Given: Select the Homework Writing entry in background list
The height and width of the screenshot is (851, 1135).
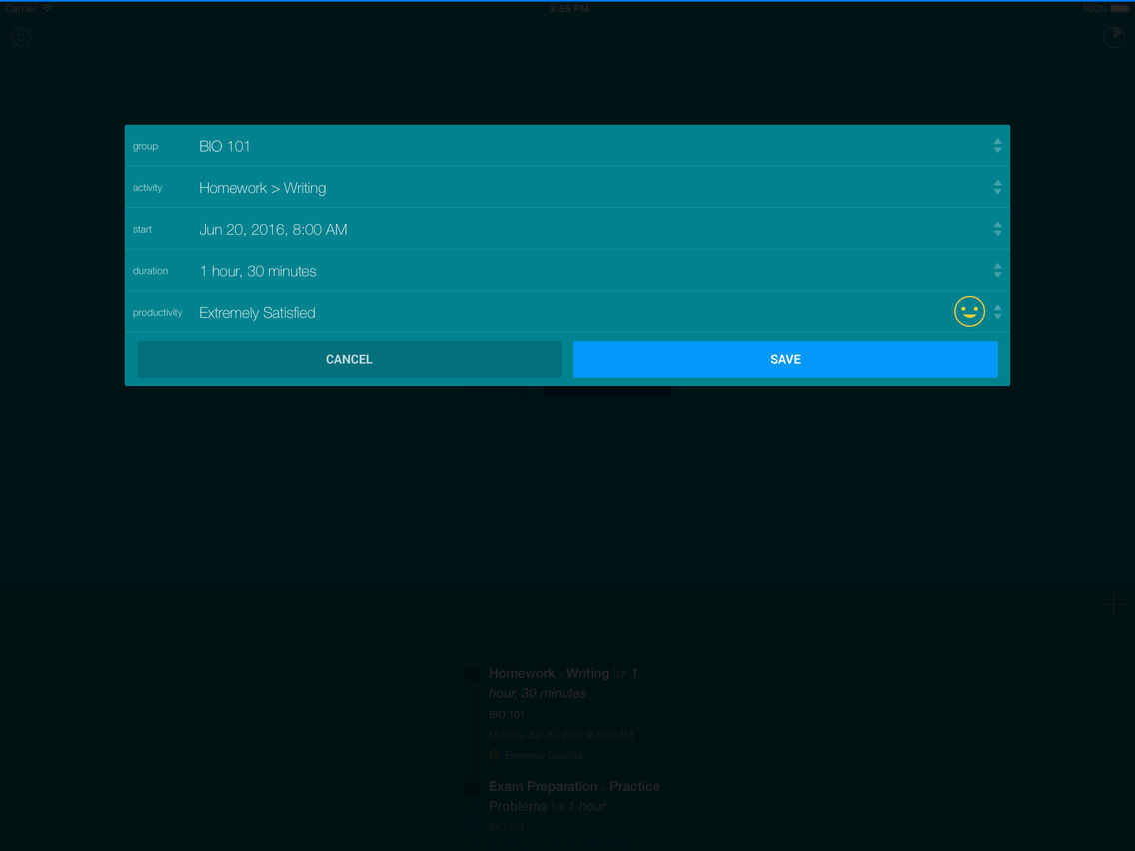Looking at the screenshot, I should [565, 713].
